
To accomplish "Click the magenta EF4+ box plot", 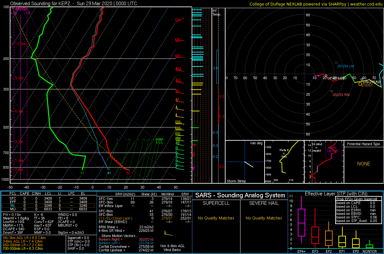I will click(301, 219).
